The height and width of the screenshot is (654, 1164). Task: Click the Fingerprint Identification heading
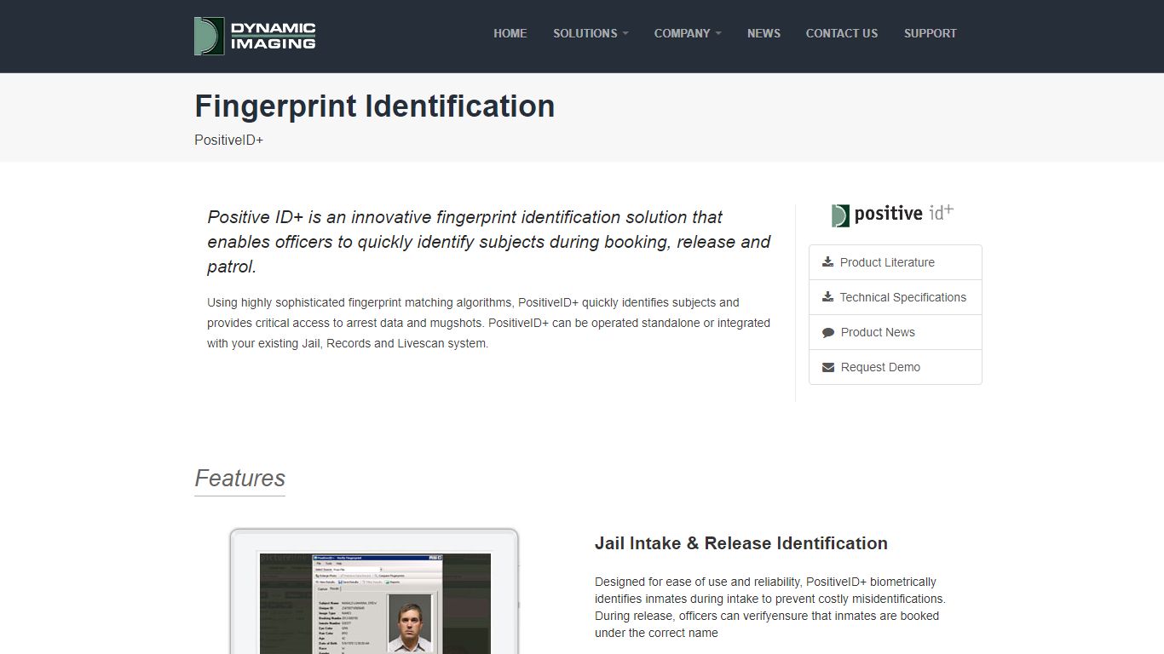375,106
